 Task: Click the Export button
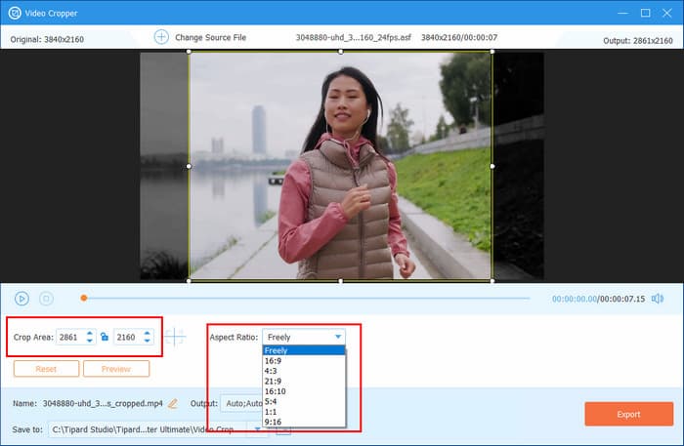point(628,414)
